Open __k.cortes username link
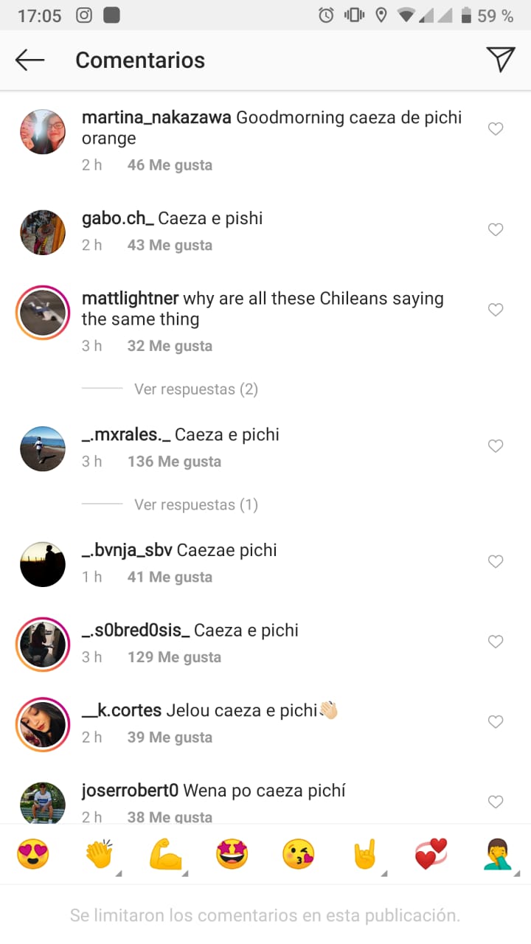The height and width of the screenshot is (944, 531). (122, 711)
